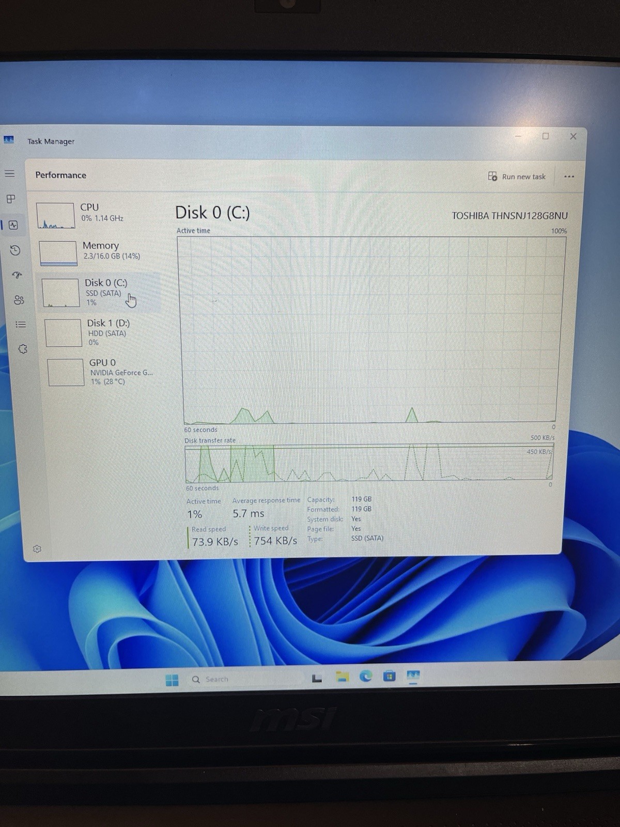Click the Capacity 119 GB value
Screen dimensions: 620x827
tap(362, 499)
